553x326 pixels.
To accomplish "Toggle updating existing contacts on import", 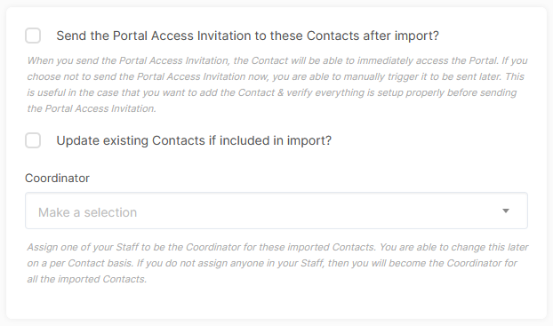I will click(33, 140).
